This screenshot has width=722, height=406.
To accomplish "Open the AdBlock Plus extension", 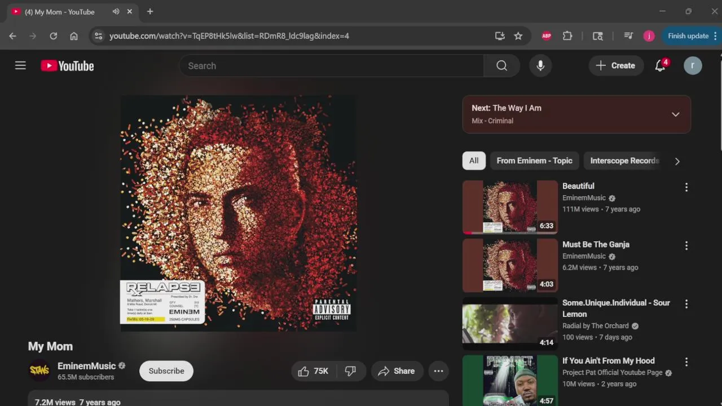I will [x=546, y=36].
